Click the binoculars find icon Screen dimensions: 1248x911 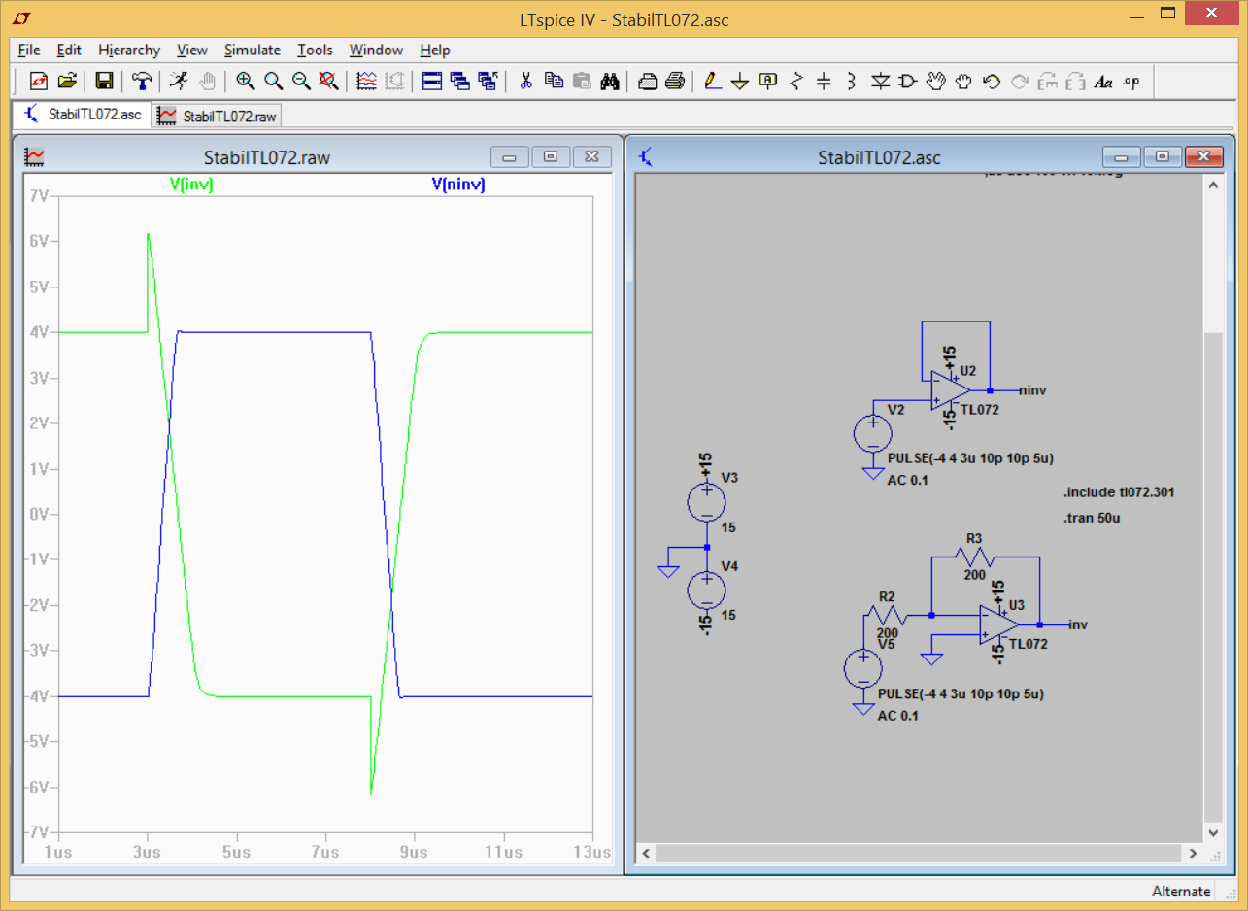pyautogui.click(x=610, y=82)
